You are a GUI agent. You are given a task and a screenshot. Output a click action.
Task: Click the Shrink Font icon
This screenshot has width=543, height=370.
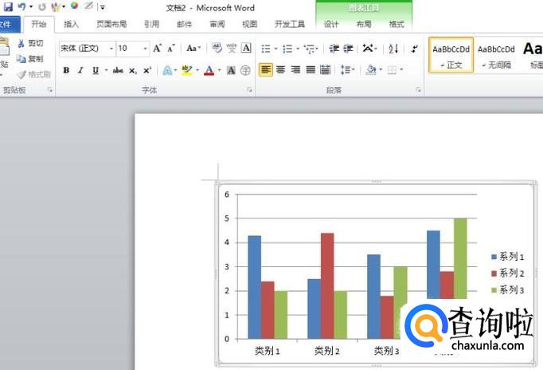(170, 49)
